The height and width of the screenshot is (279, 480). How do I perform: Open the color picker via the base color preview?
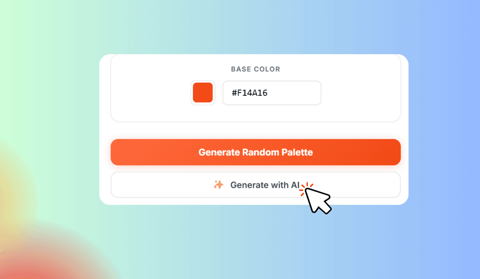click(203, 93)
